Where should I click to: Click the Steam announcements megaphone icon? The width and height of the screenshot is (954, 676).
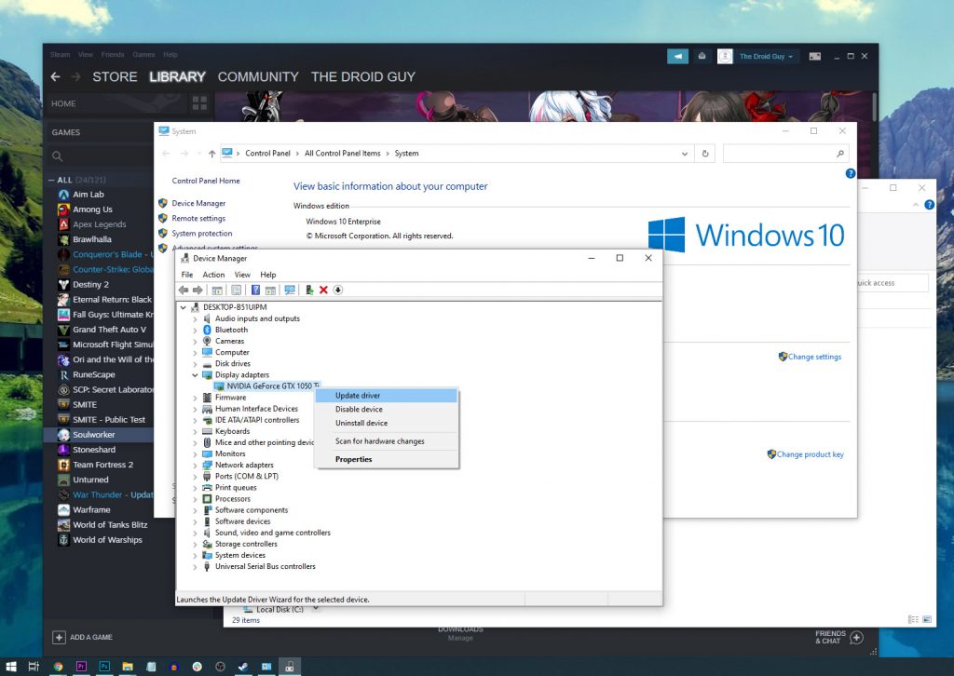pos(678,57)
